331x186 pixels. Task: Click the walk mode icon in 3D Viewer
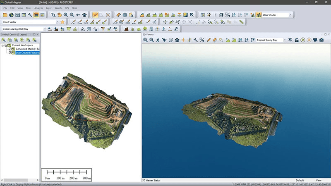pyautogui.click(x=158, y=40)
